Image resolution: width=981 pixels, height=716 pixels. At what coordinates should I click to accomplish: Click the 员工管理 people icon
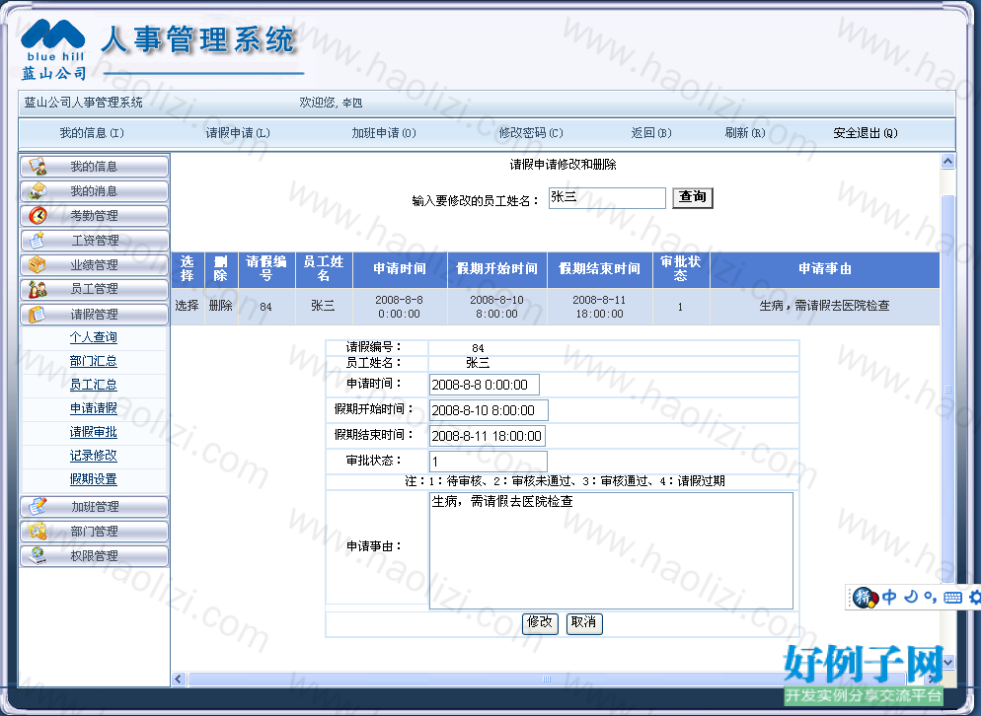(x=38, y=289)
